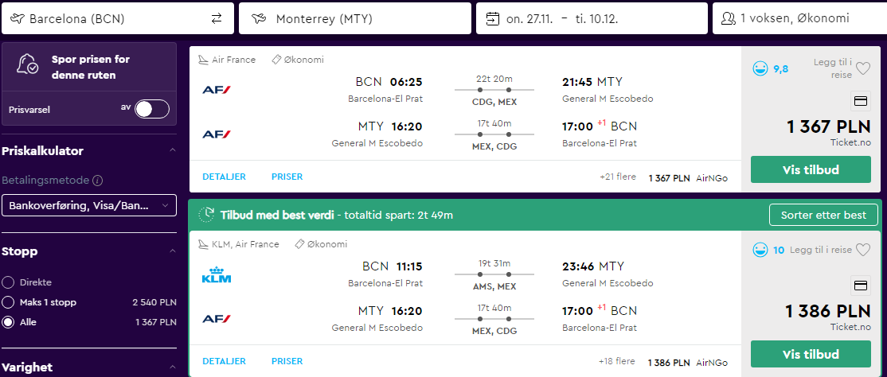Viewport: 887px width, 377px height.
Task: Click the price alert bell icon
Action: point(26,65)
